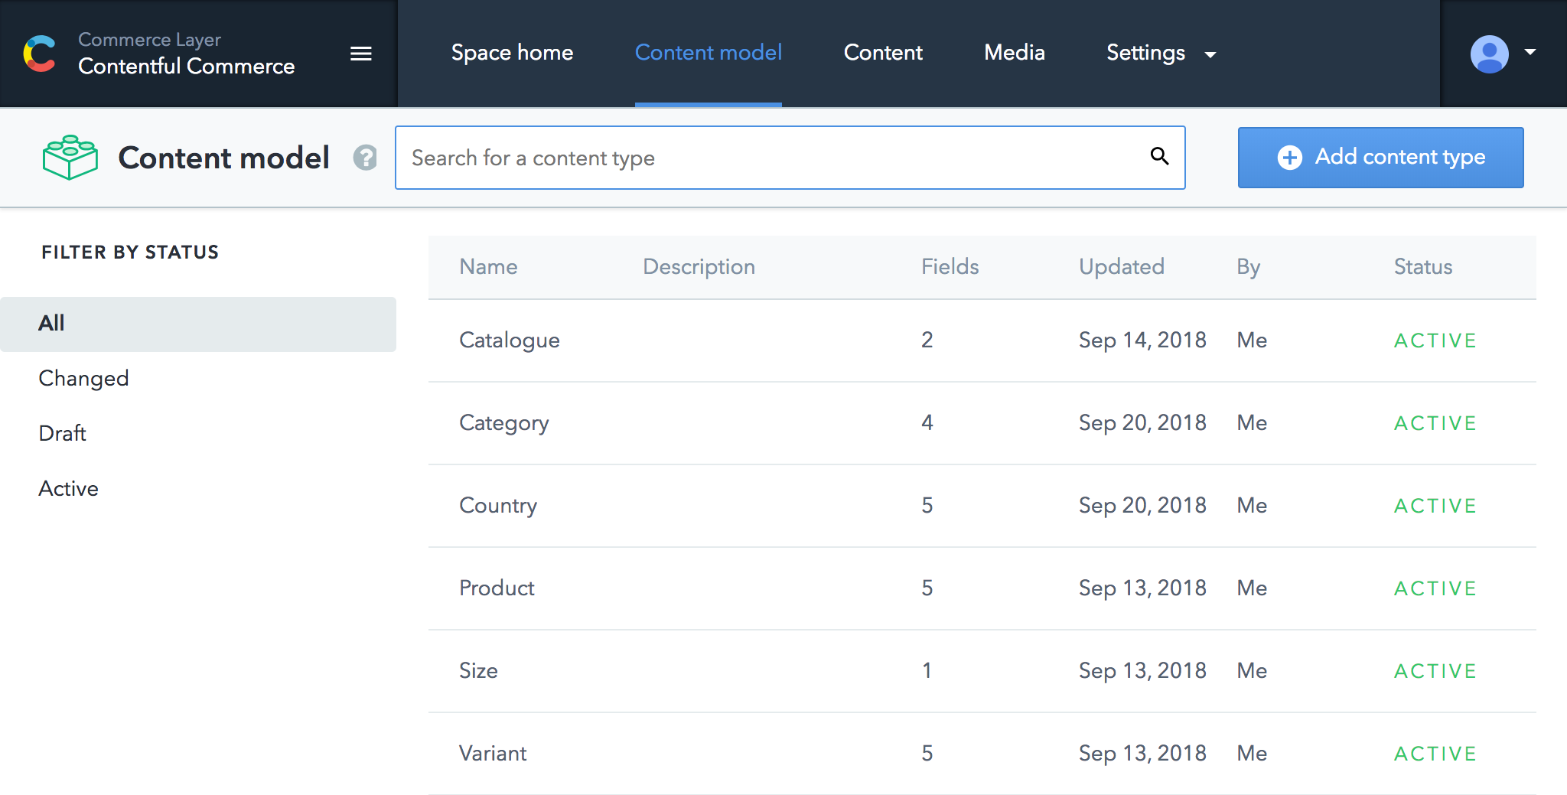
Task: Click the user avatar icon
Action: tap(1489, 54)
